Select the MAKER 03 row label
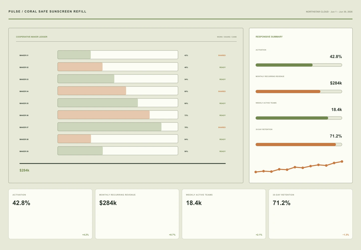This screenshot has height=250, width=361. (24, 79)
